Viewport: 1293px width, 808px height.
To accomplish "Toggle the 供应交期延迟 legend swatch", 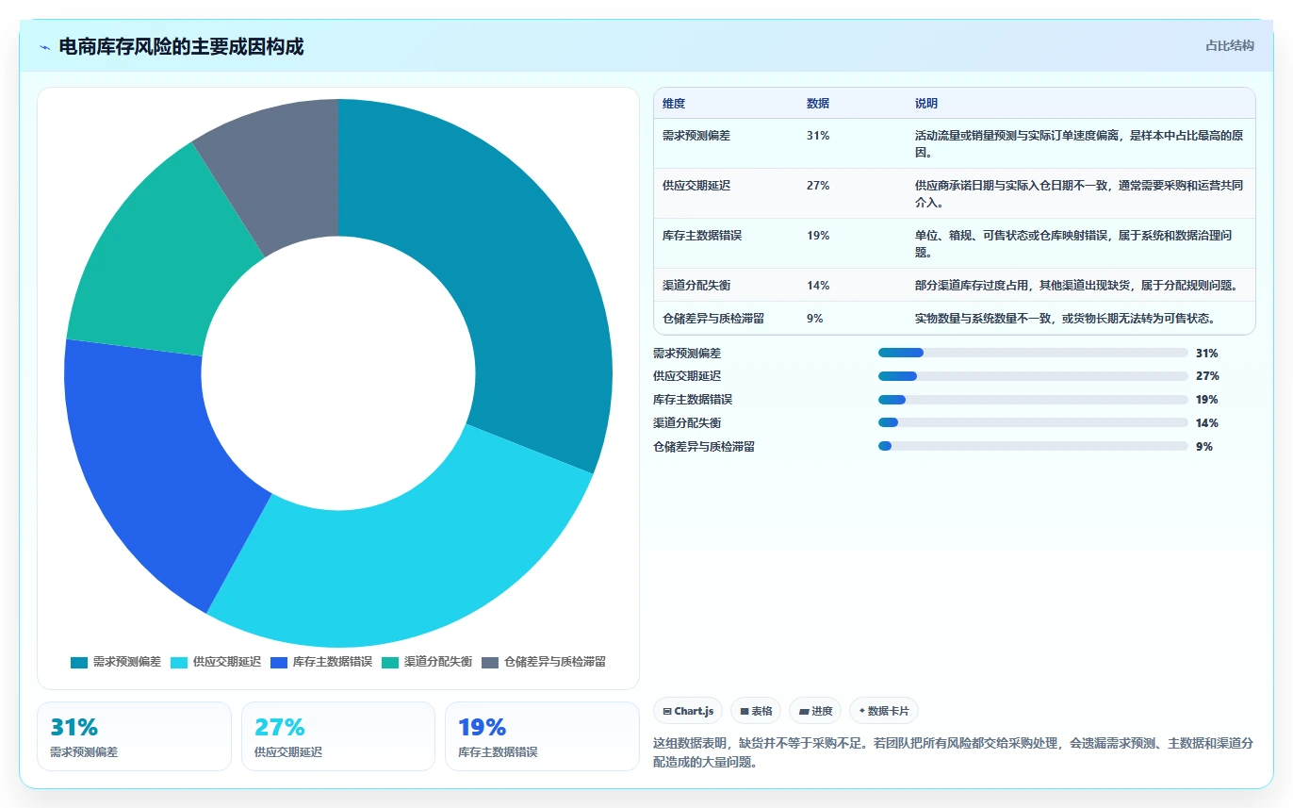I will (x=179, y=662).
